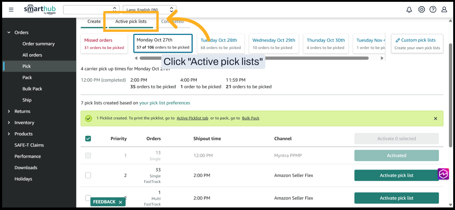Viewport: 455px width, 210px height.
Task: Open the help question mark icon
Action: pyautogui.click(x=433, y=10)
